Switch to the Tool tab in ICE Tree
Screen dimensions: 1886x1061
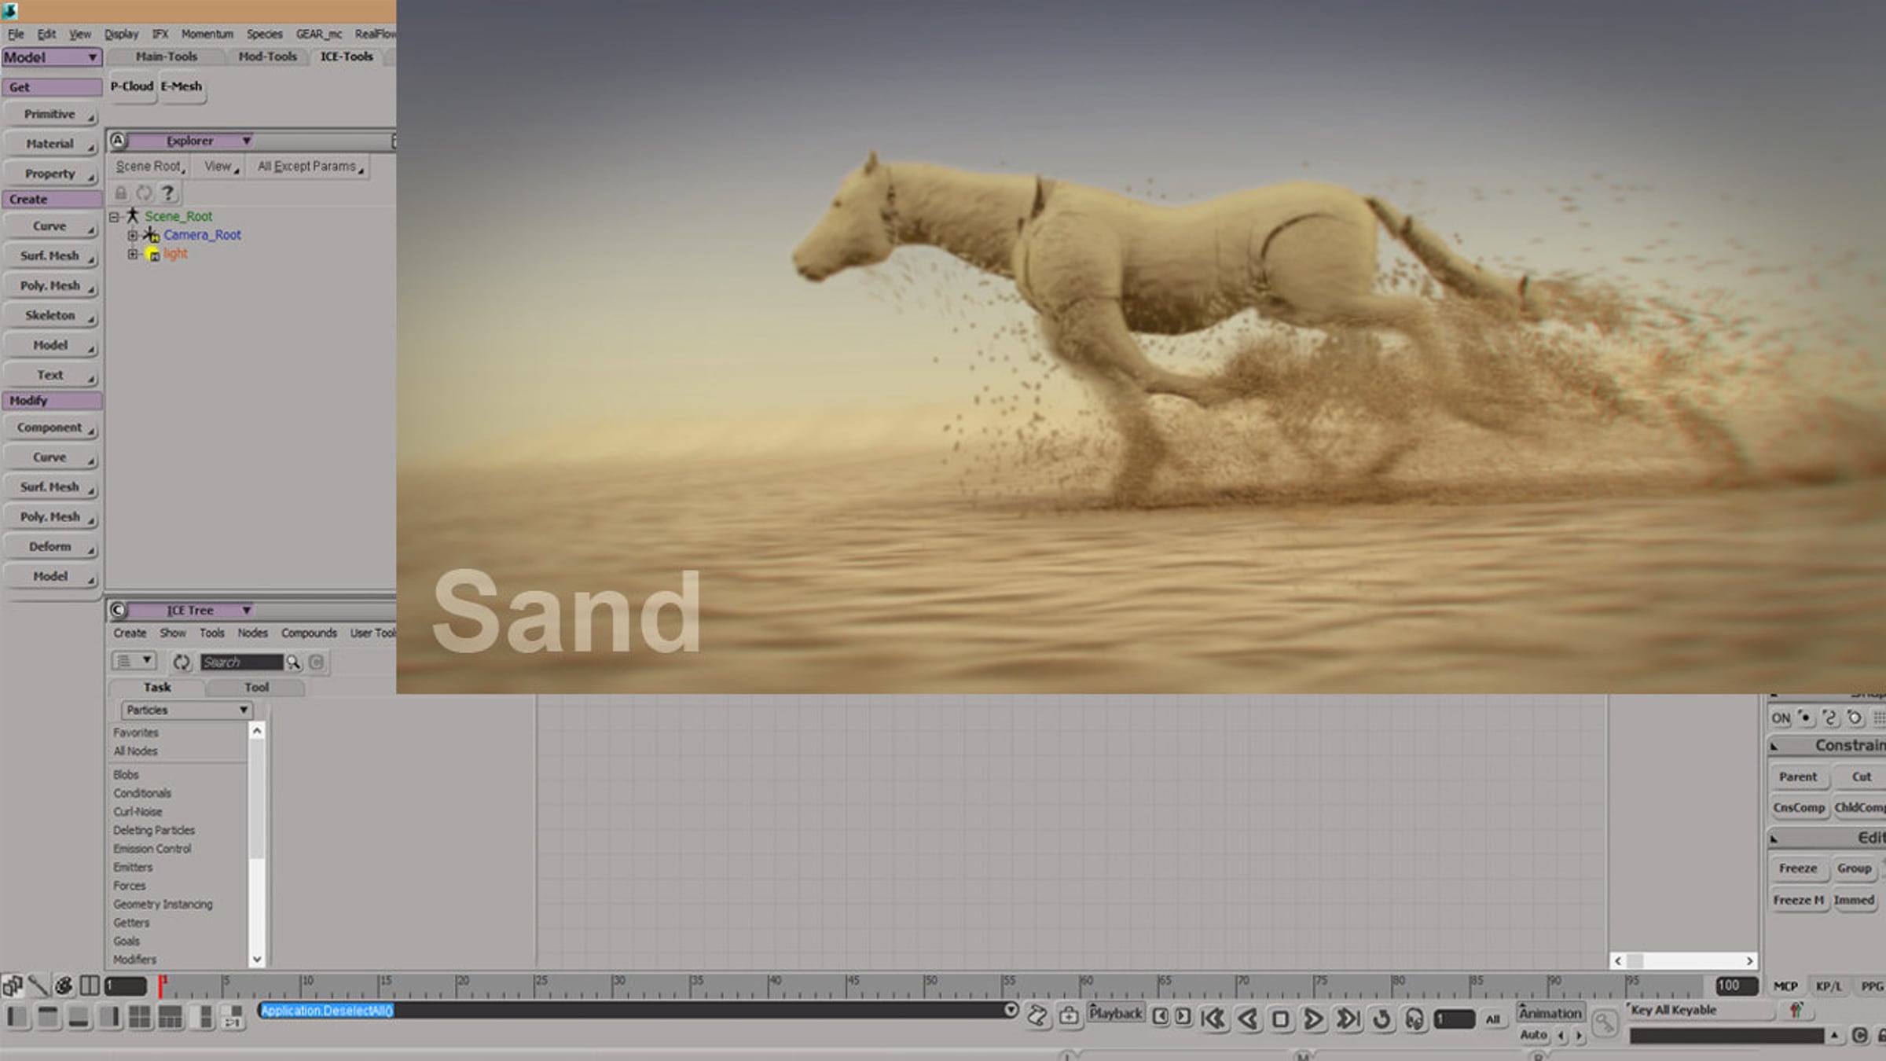[256, 687]
